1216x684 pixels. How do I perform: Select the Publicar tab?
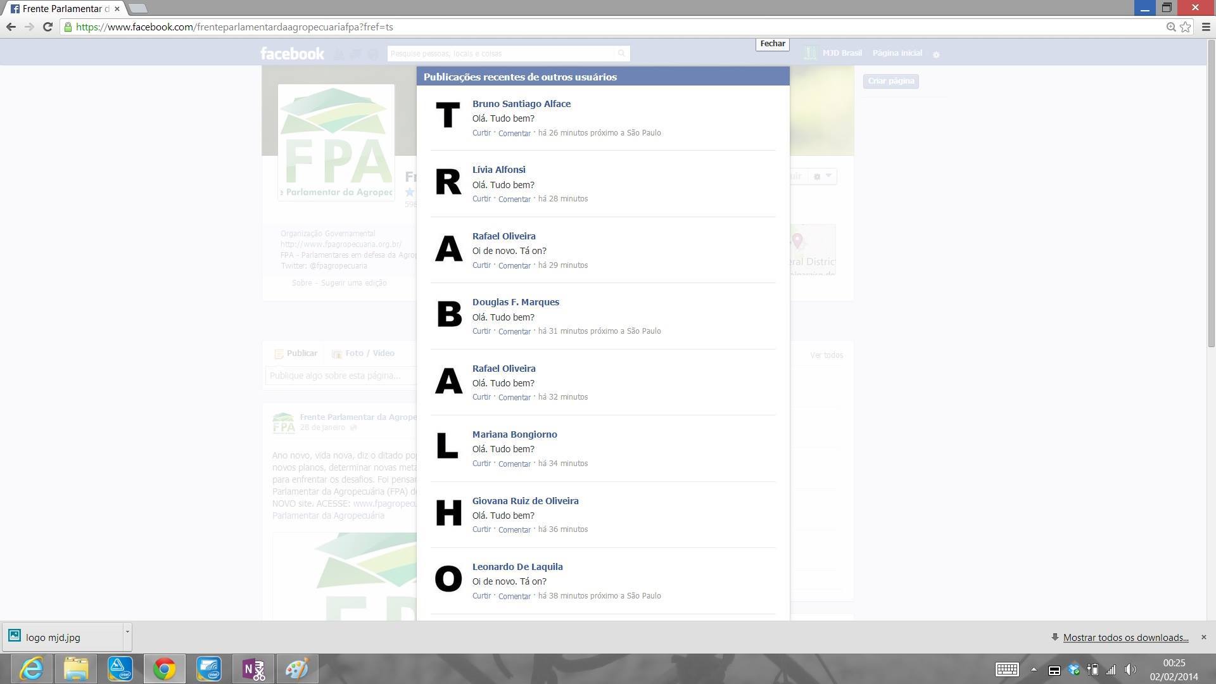coord(296,353)
